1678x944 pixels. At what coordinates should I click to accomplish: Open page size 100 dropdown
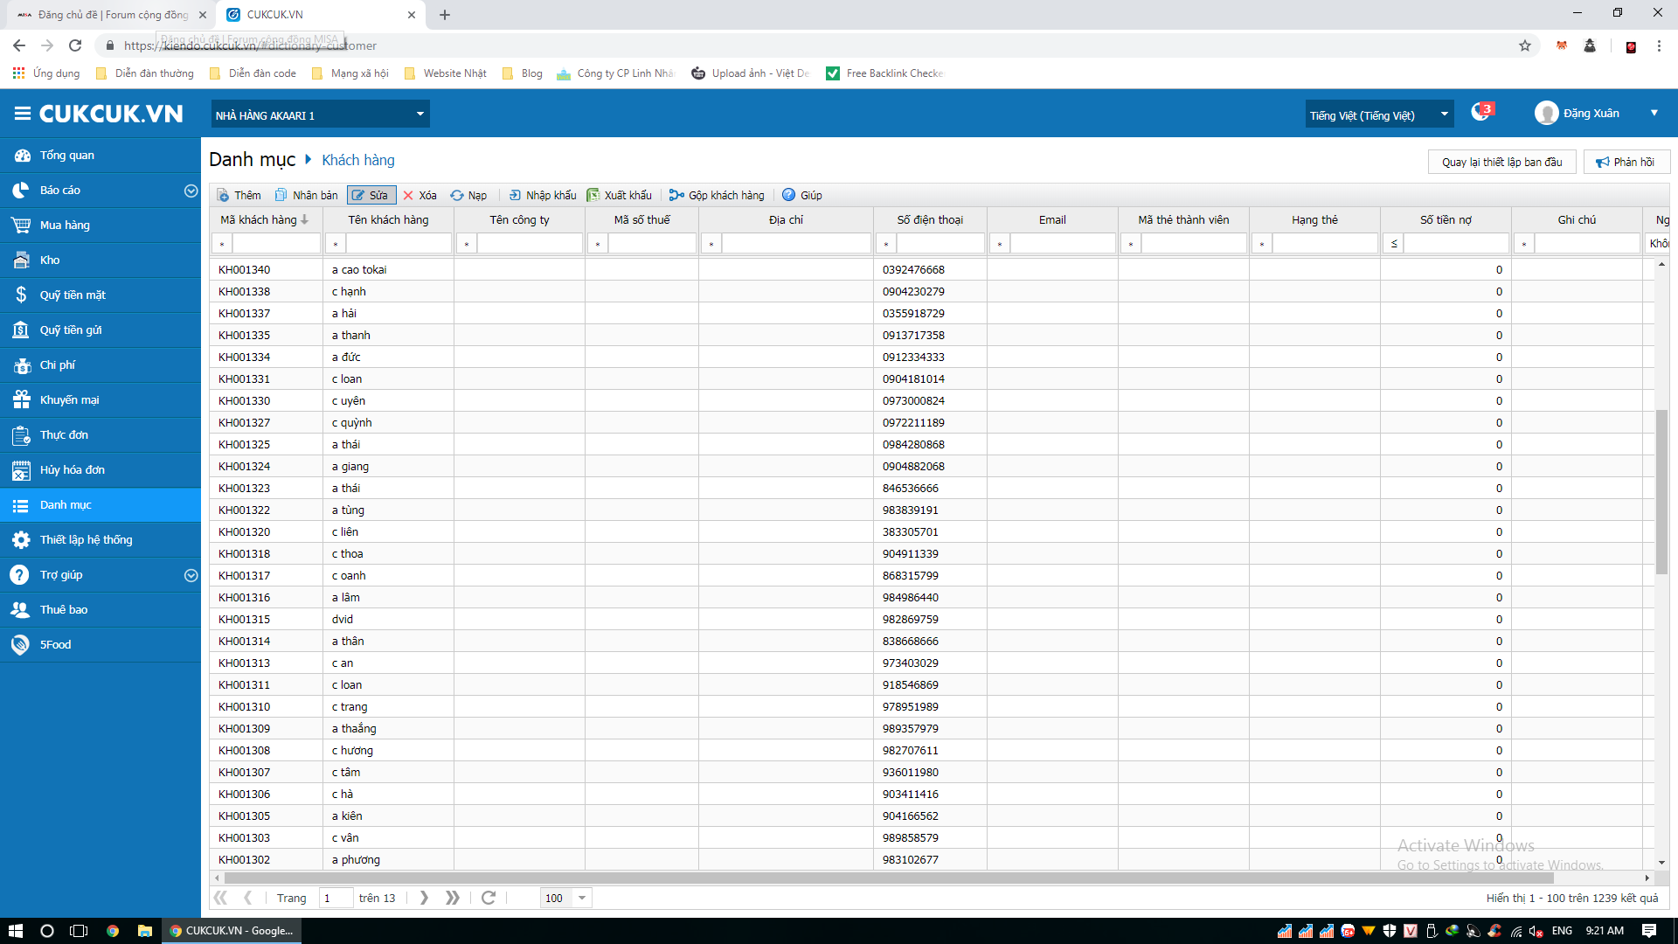click(x=582, y=898)
